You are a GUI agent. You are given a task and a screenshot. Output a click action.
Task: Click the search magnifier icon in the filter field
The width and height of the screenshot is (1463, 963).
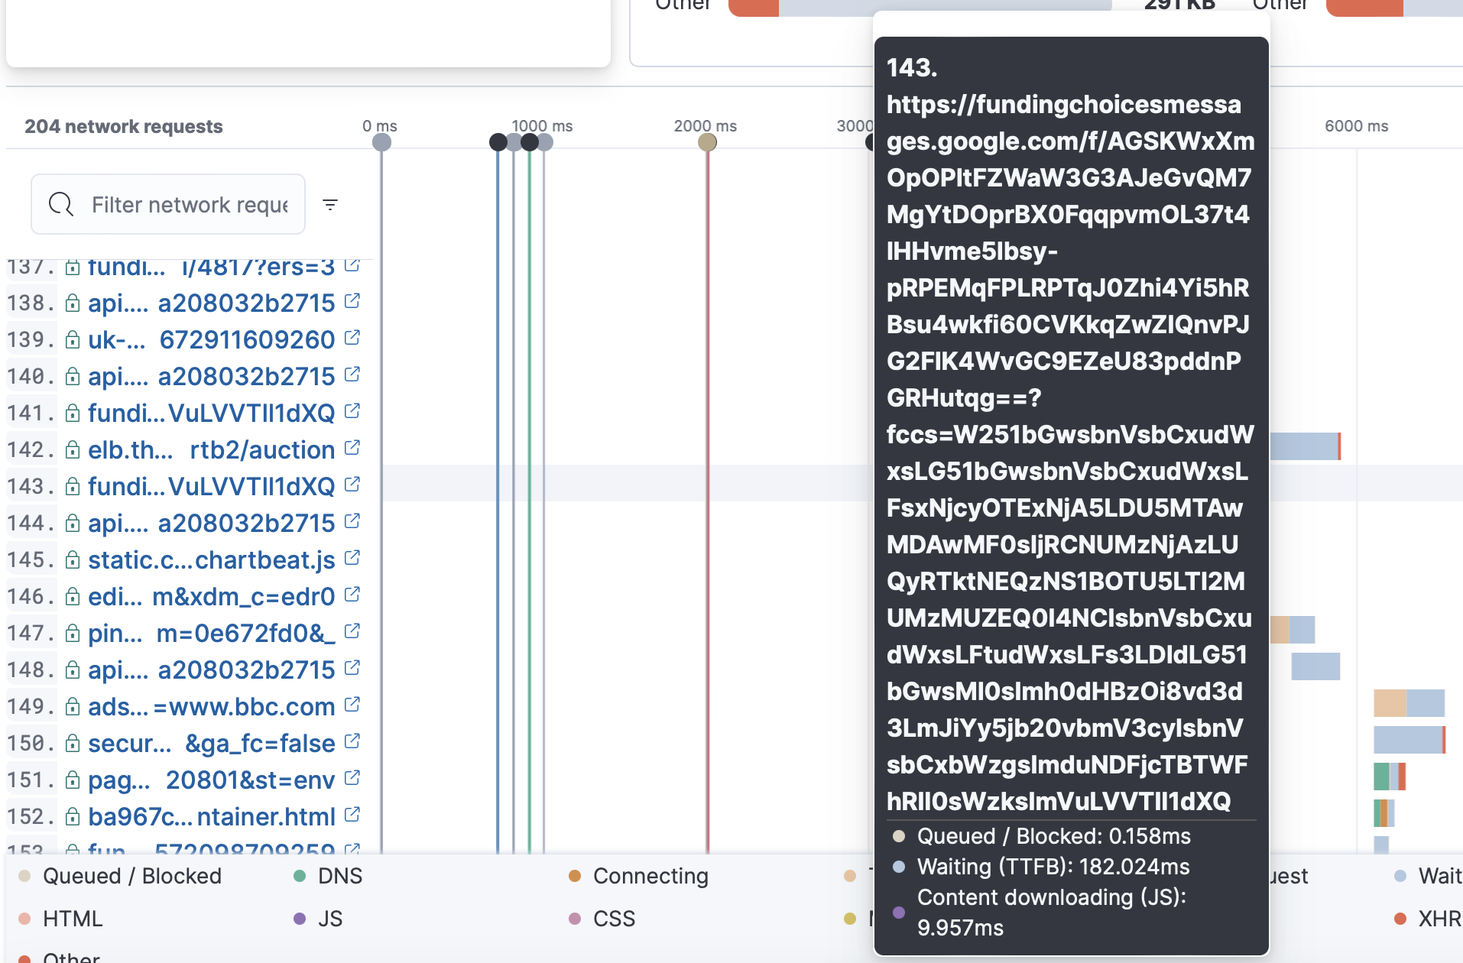tap(61, 204)
